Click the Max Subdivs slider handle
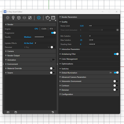 pos(93,40)
